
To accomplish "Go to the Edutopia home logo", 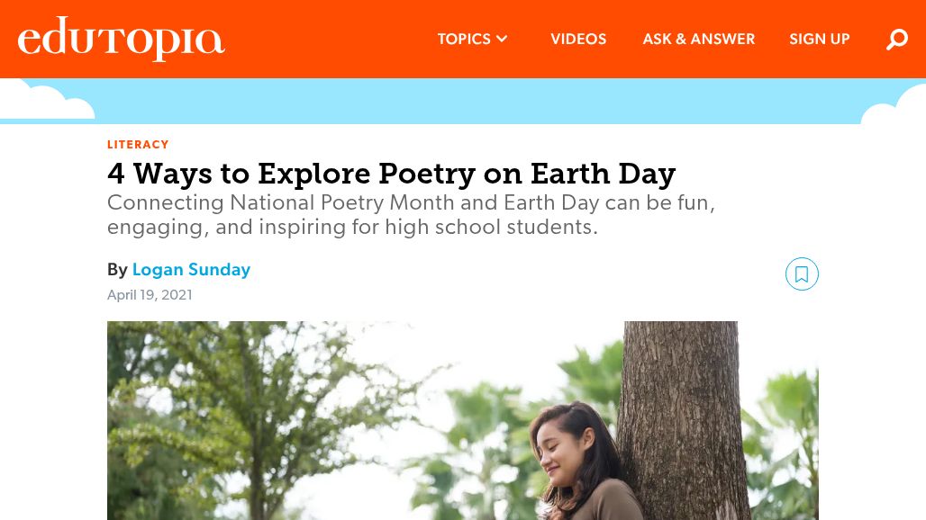I will pos(121,39).
